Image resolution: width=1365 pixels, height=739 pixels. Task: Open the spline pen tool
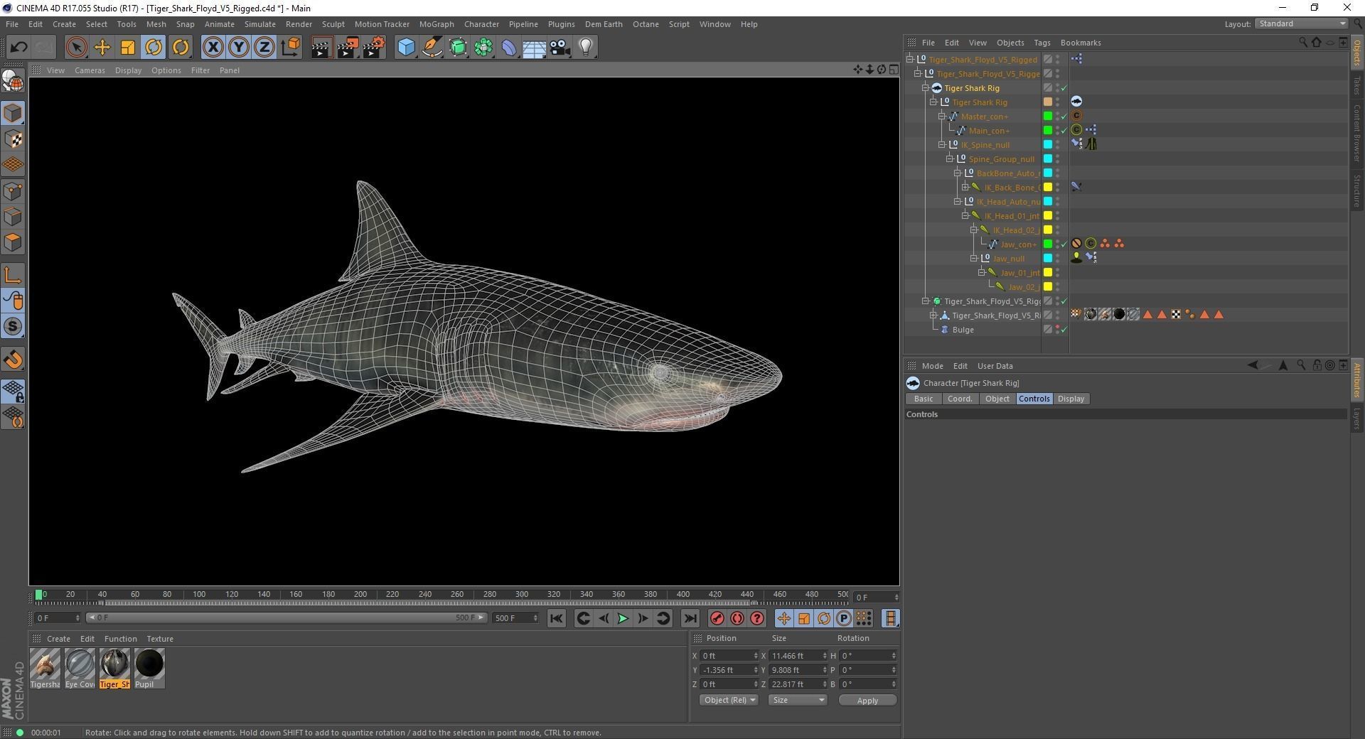tap(432, 48)
